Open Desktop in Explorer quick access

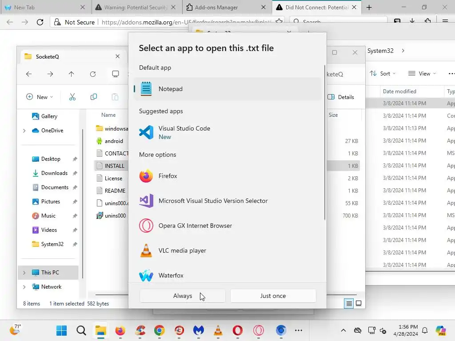51,159
